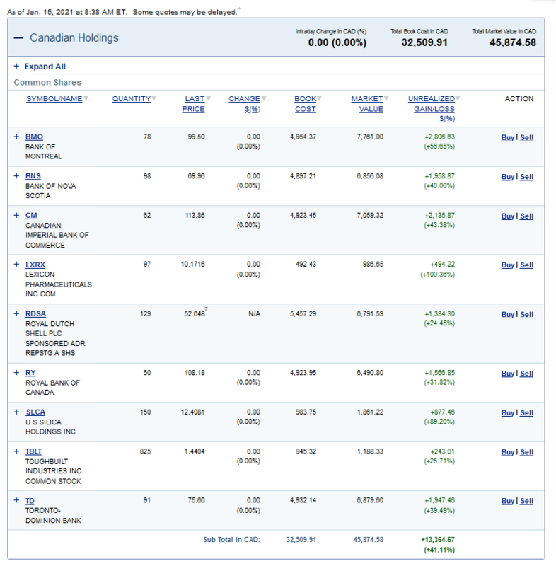Screen dimensions: 556x566
Task: Sell ToughBuilt Industries shares
Action: point(526,452)
